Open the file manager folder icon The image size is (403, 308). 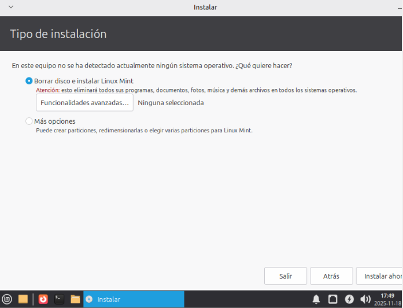[x=75, y=299]
